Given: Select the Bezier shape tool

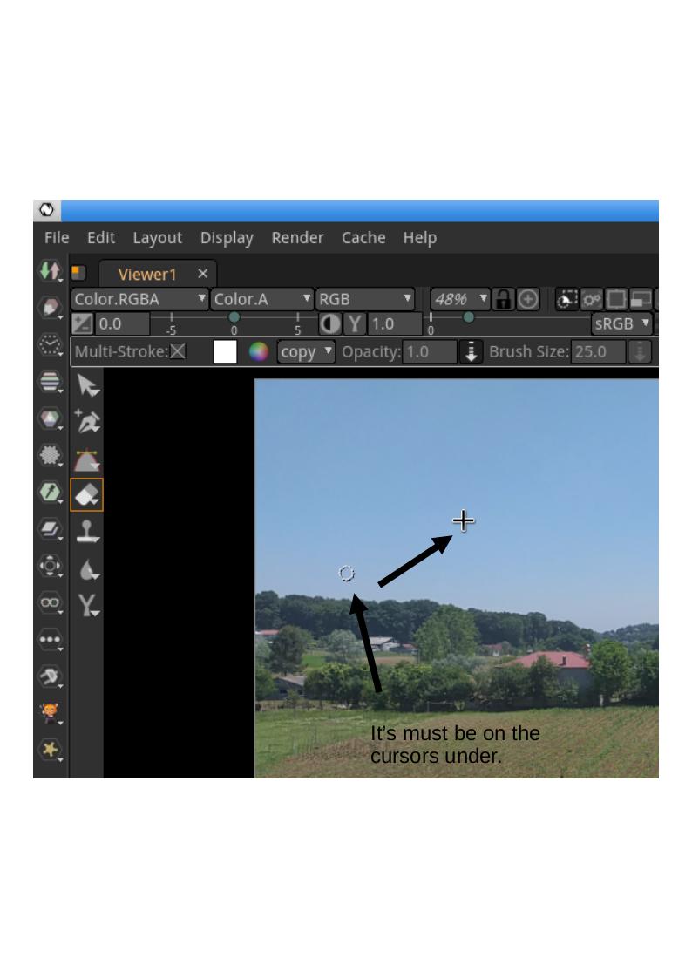Looking at the screenshot, I should 87,459.
